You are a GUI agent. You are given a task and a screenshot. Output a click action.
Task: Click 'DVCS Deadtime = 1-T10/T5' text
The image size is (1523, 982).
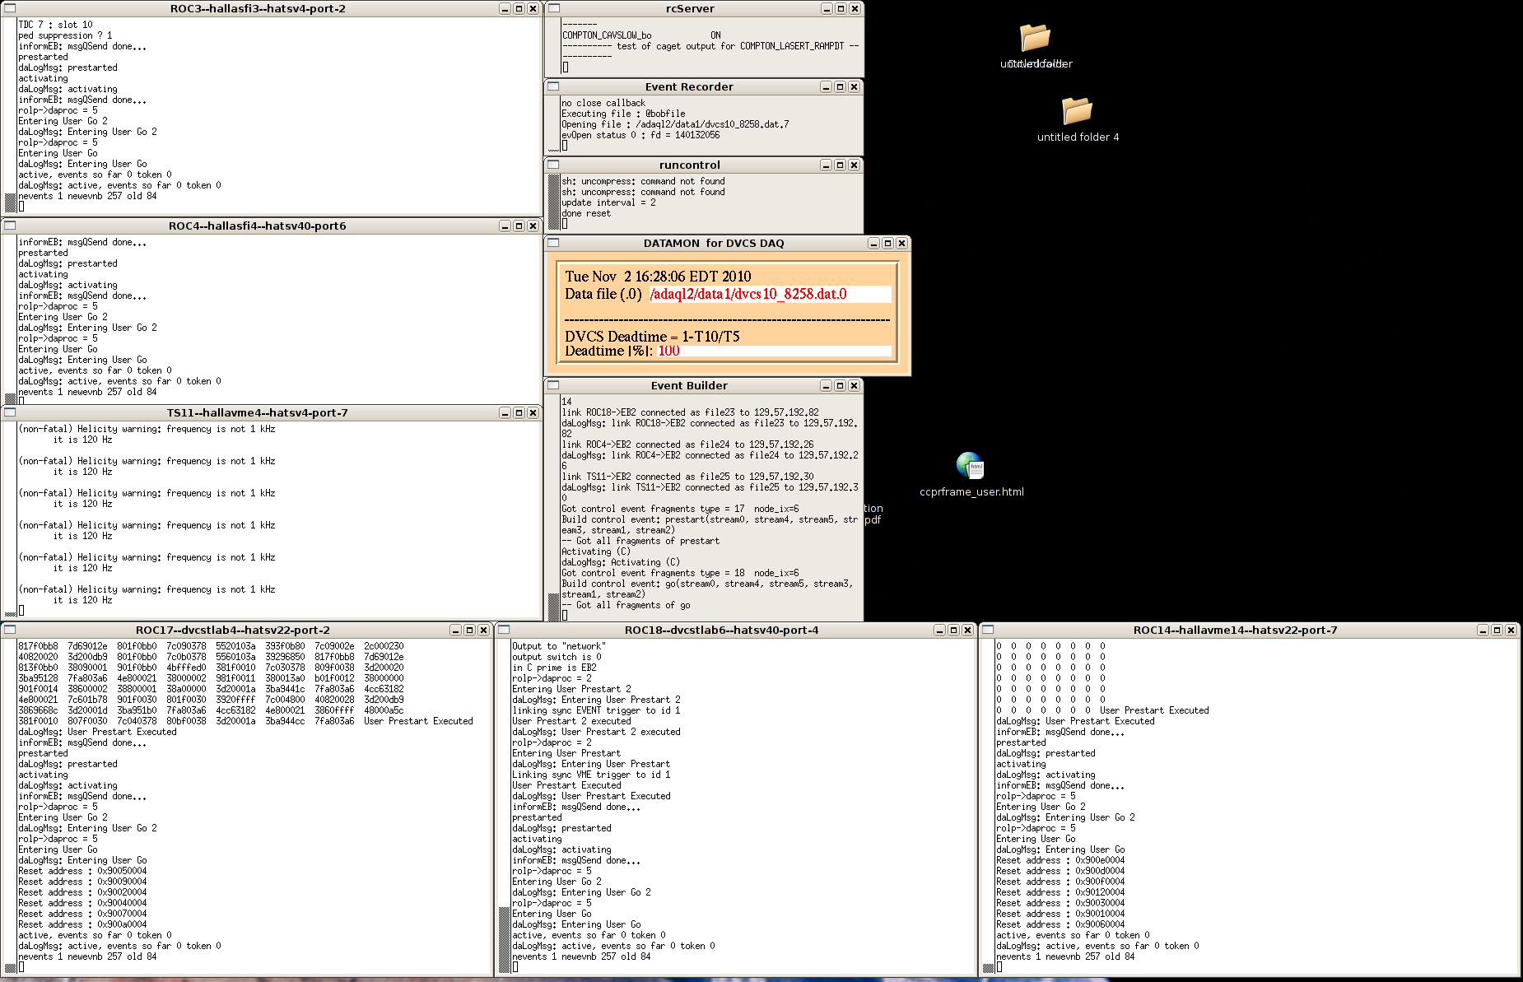(x=652, y=336)
